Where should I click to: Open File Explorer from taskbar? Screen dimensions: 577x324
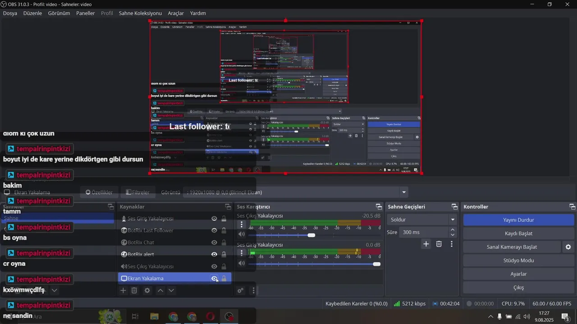[154, 317]
